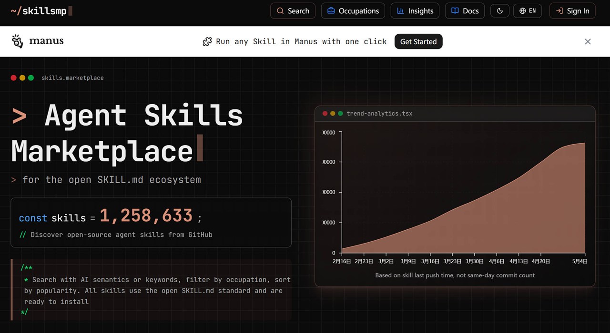Open the Docs page

tap(465, 11)
